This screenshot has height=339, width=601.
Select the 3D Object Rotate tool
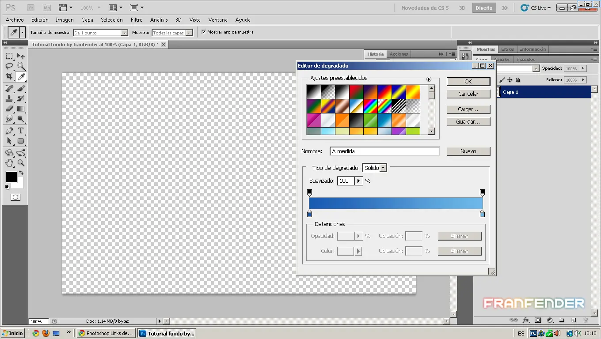9,153
